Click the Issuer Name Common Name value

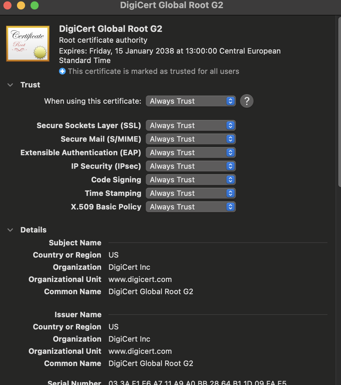point(151,363)
